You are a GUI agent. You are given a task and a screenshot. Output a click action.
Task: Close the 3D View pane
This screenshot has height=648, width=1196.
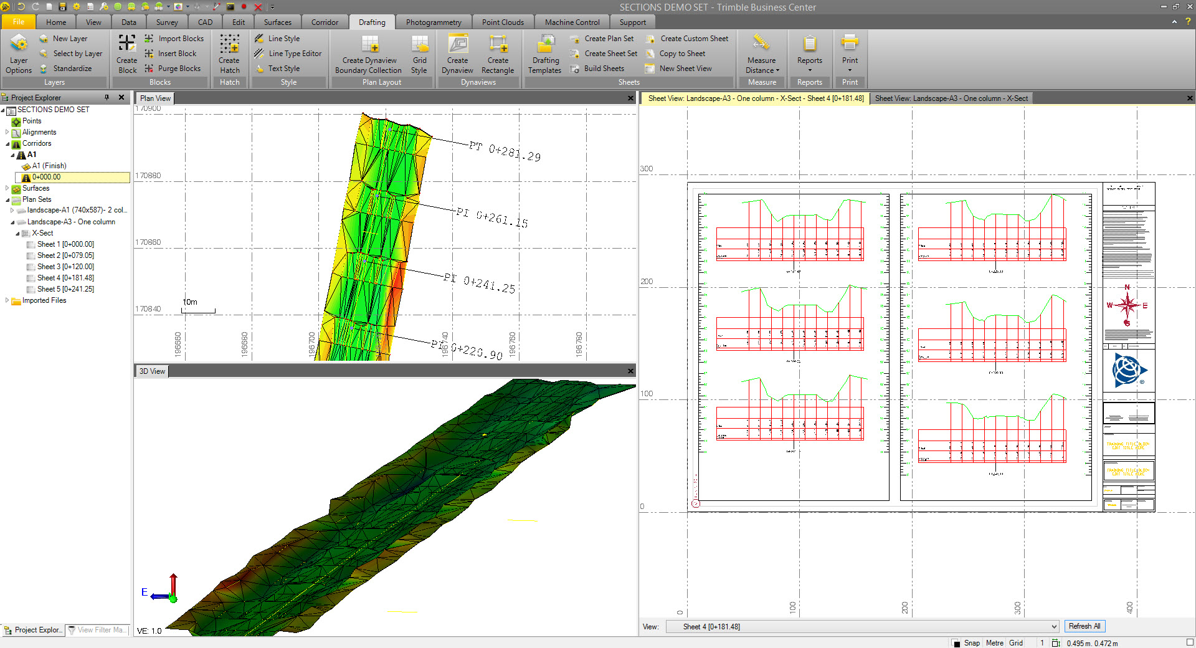tap(630, 371)
